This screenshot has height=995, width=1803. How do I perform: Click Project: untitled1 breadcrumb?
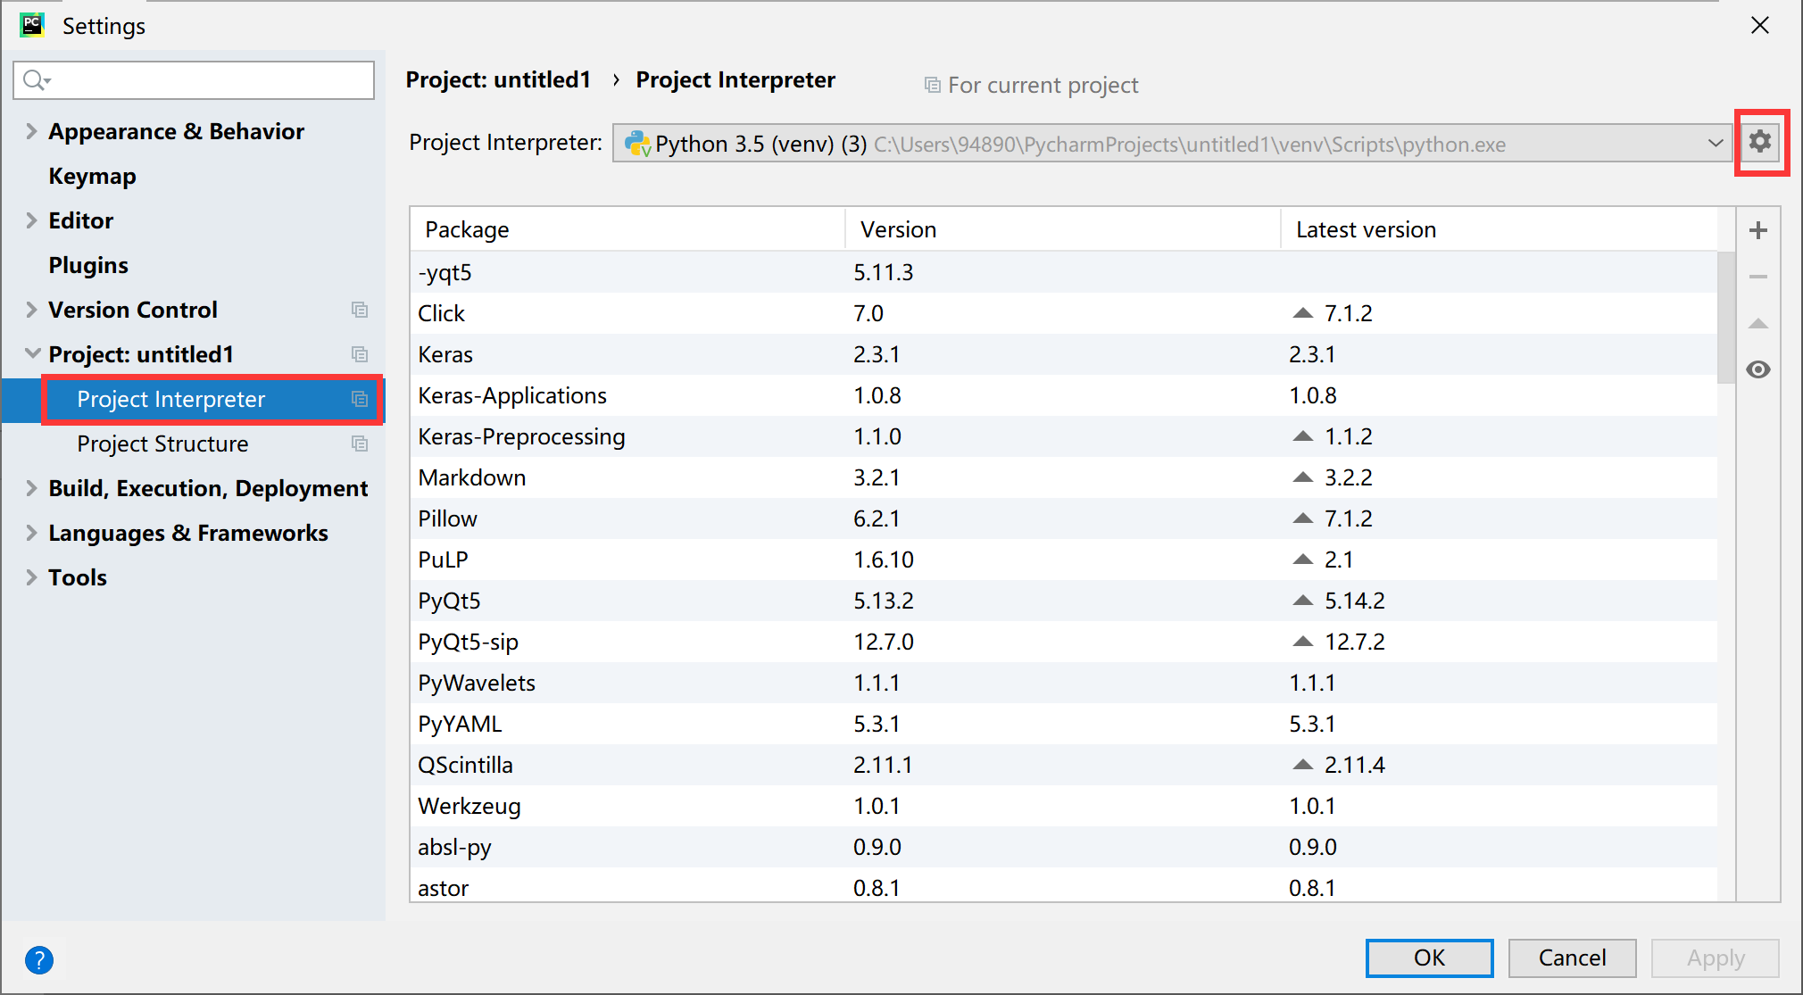pos(498,79)
